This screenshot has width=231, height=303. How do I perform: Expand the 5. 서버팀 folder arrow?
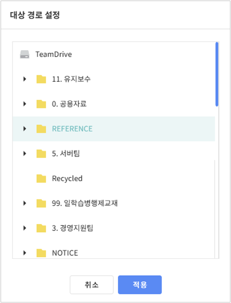[25, 154]
